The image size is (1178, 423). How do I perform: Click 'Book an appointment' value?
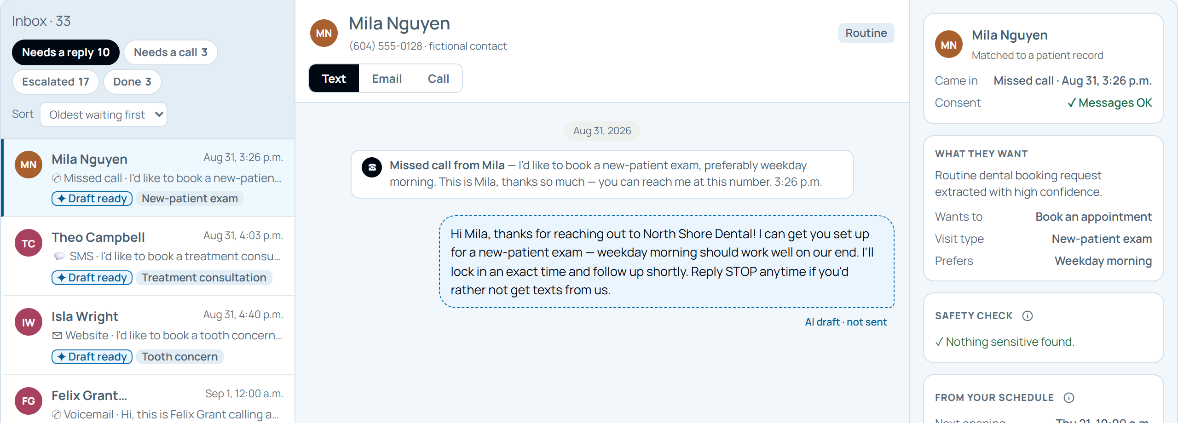(1093, 217)
